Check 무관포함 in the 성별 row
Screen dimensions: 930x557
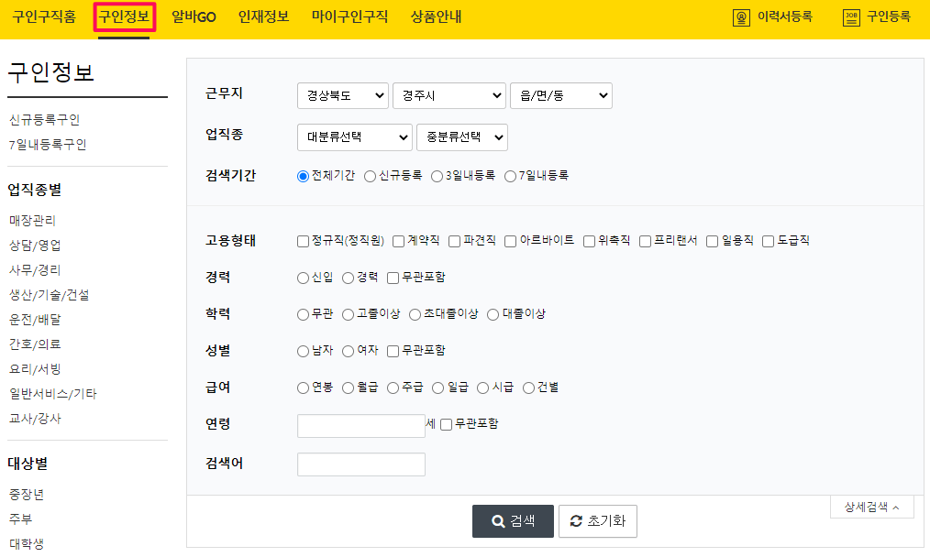point(393,352)
